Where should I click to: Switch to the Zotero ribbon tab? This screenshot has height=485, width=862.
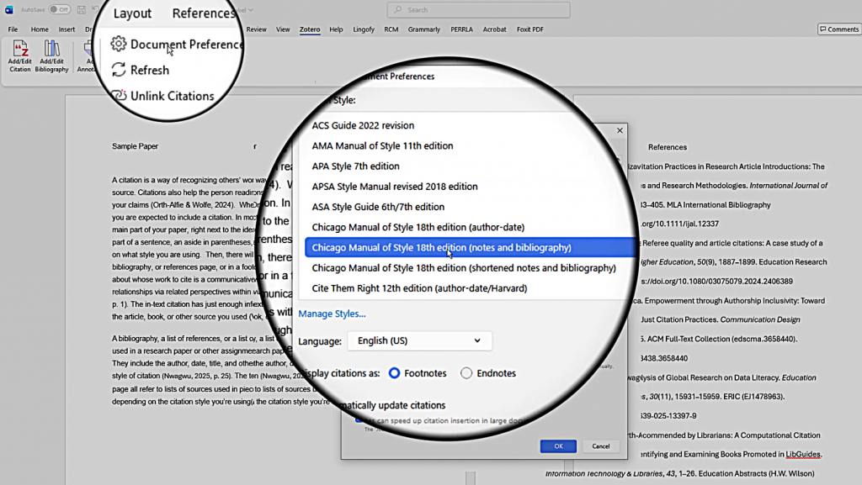coord(310,29)
